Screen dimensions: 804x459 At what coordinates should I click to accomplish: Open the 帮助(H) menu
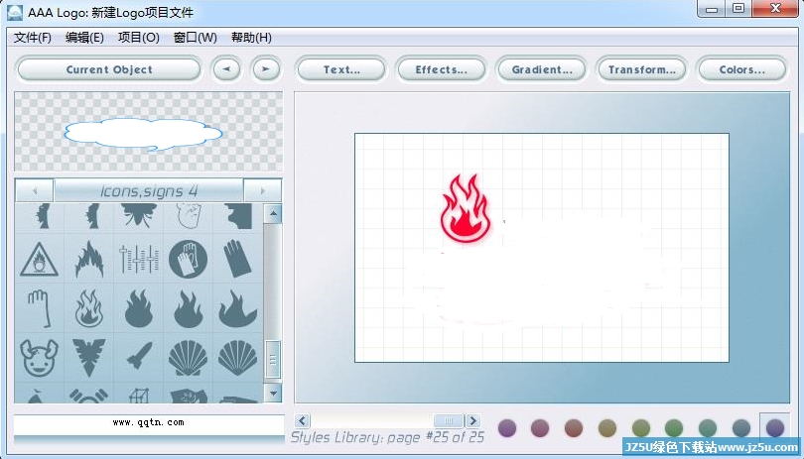pos(251,38)
